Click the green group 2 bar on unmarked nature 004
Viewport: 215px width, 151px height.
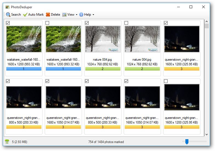pos(142,69)
